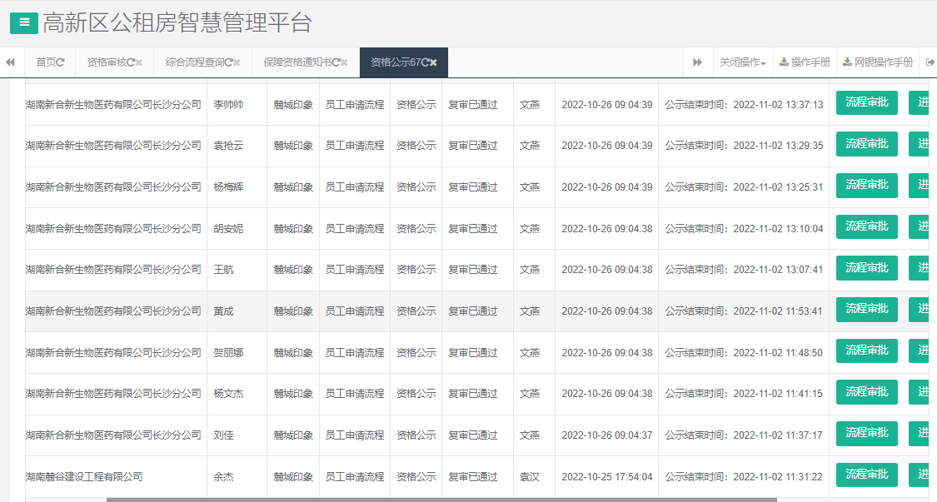Collapse tabs using the left double-arrow icon
937x502 pixels.
[10, 62]
